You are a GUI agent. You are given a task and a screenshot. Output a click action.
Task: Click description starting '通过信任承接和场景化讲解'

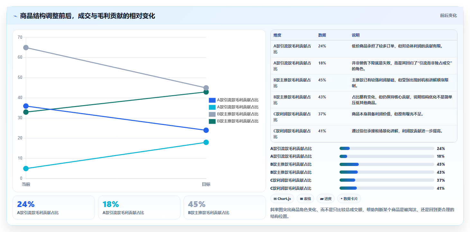397,131
